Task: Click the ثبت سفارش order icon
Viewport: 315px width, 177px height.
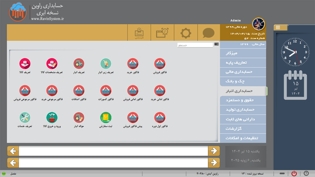Action: coord(106,118)
